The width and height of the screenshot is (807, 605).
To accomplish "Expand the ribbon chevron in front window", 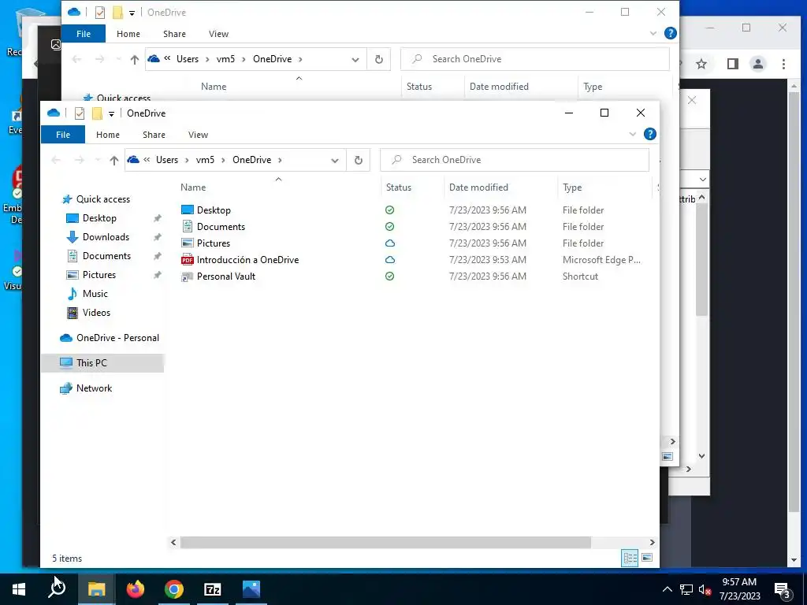I will 633,134.
